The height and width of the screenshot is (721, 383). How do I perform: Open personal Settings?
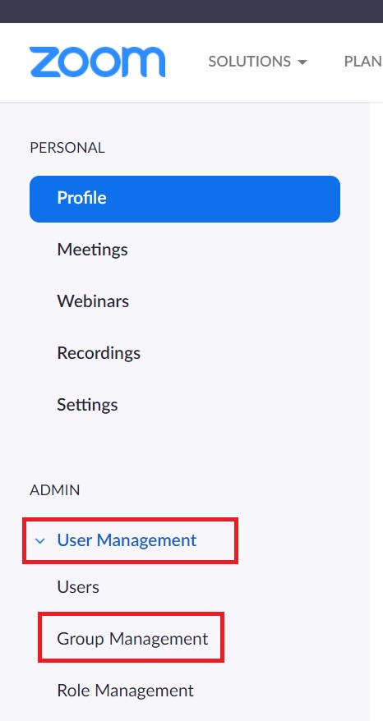pos(87,405)
